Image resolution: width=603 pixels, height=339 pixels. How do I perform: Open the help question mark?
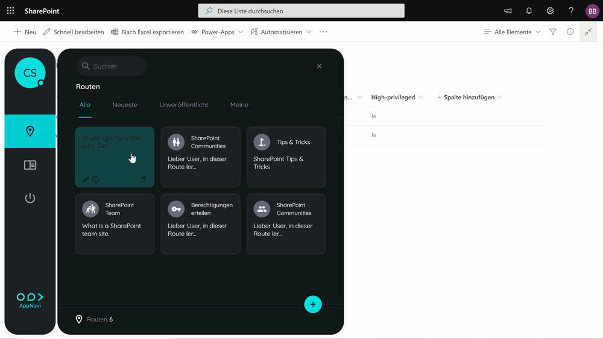pyautogui.click(x=571, y=11)
